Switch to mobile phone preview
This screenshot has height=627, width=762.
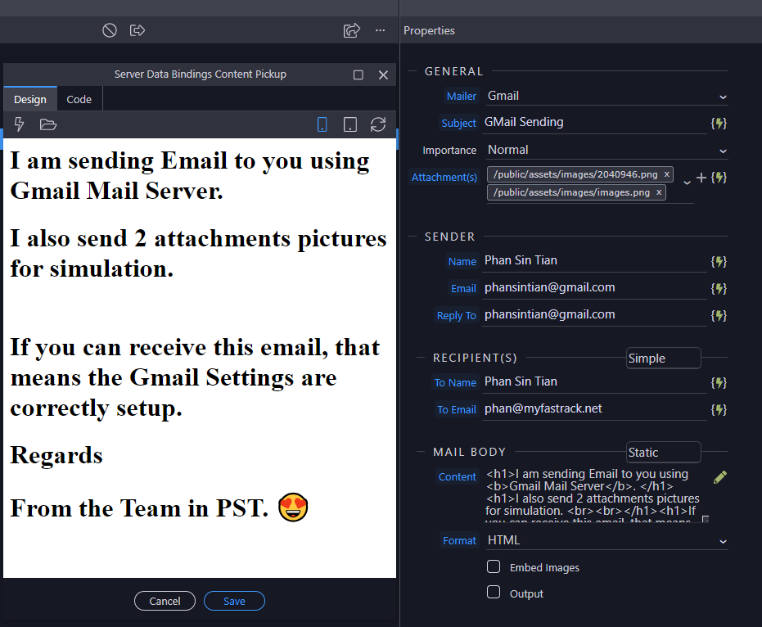point(322,124)
